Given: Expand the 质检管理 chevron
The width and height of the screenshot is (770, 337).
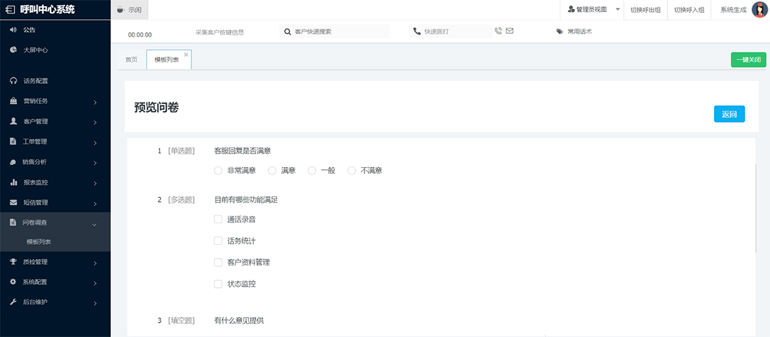Looking at the screenshot, I should point(95,263).
